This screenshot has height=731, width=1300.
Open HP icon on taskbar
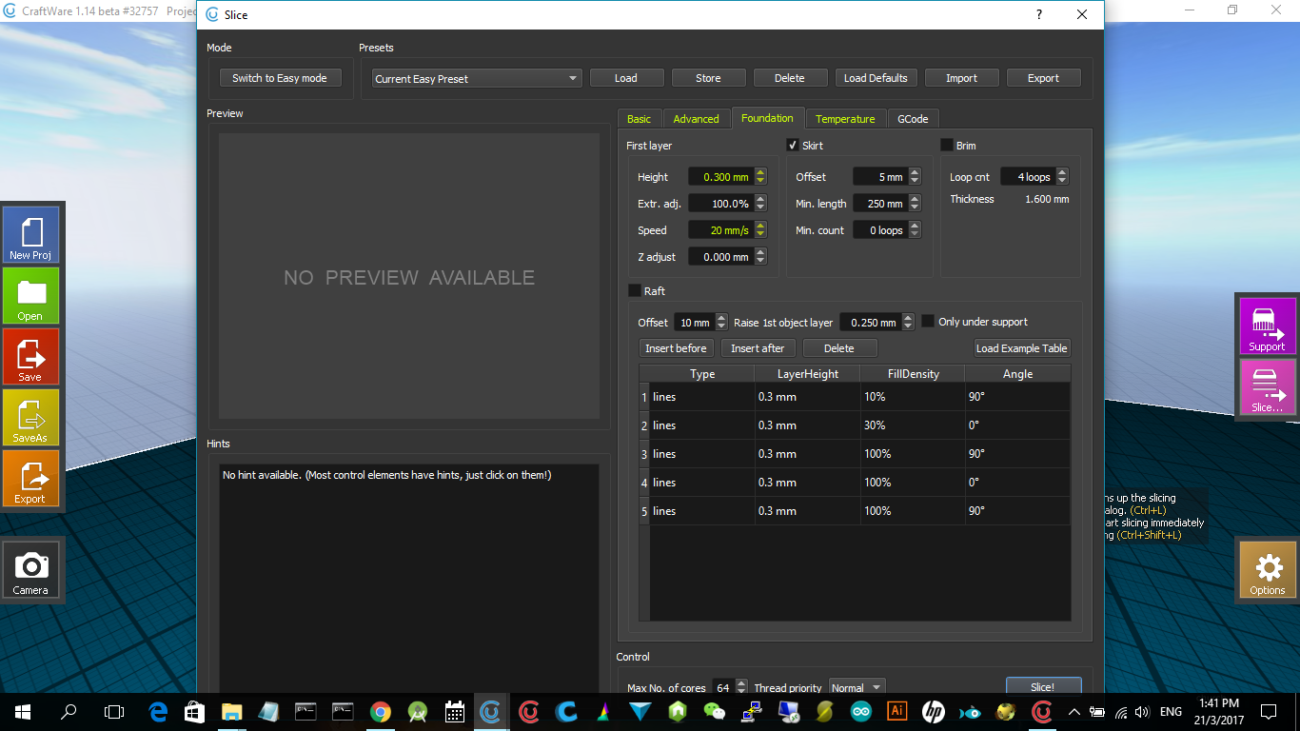pyautogui.click(x=933, y=711)
